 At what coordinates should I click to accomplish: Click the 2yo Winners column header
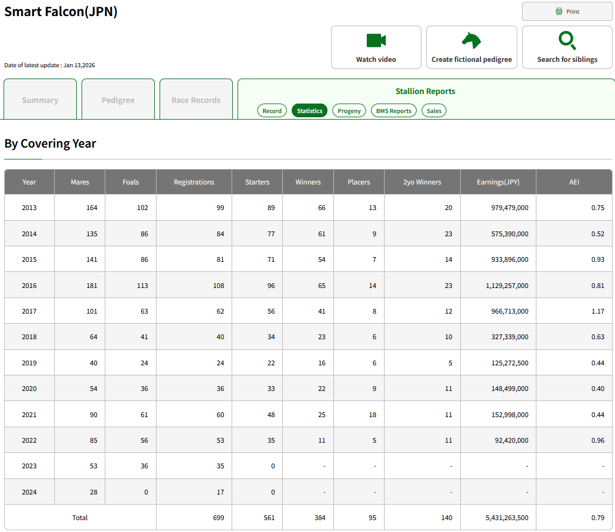[423, 182]
